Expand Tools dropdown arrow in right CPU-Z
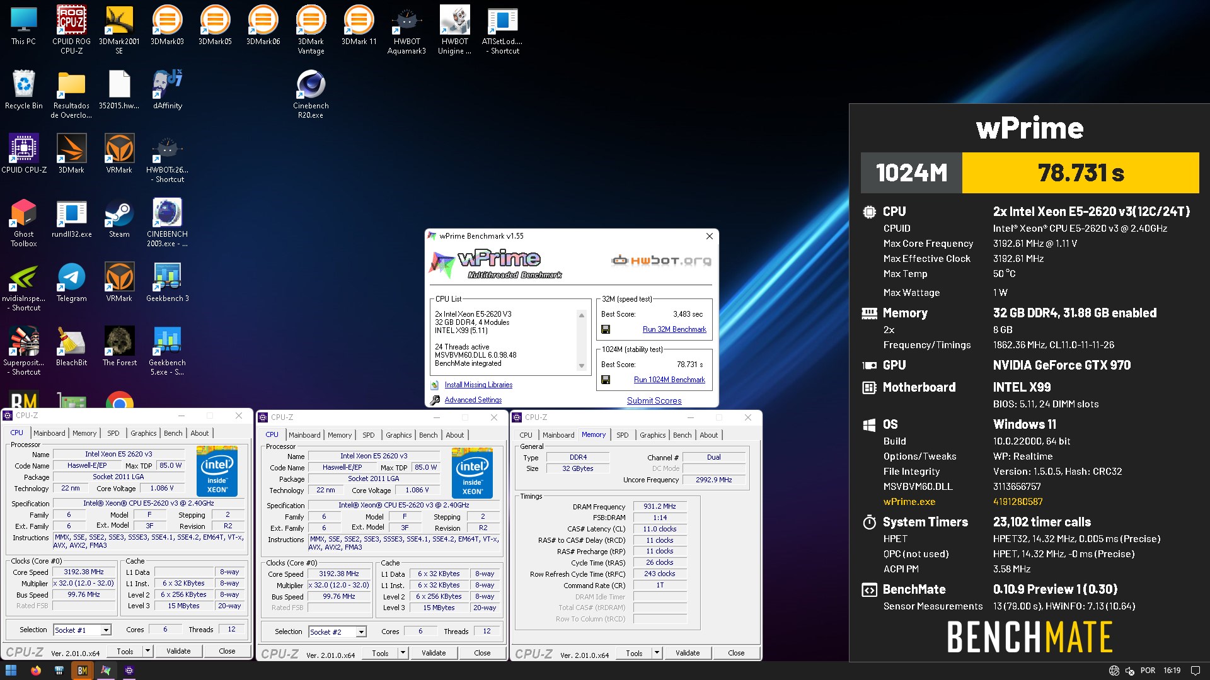The image size is (1210, 680). pyautogui.click(x=657, y=653)
